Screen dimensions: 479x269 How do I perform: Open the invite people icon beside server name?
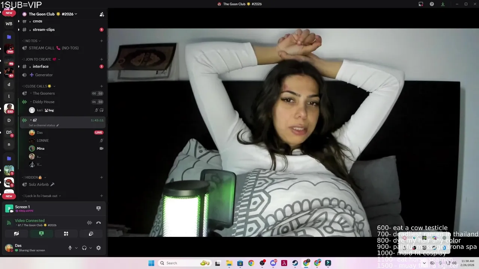(102, 14)
